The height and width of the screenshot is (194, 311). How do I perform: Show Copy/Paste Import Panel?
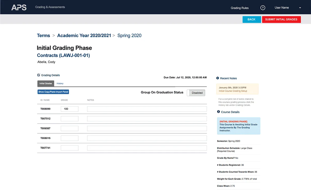coord(53,92)
